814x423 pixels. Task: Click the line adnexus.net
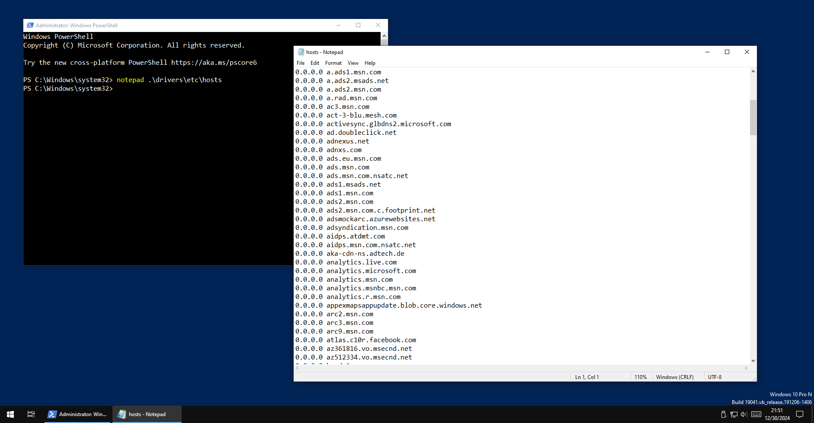pos(332,141)
